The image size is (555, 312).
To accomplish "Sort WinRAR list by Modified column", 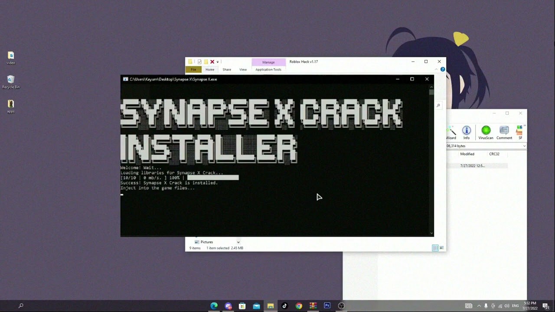I will coord(467,154).
